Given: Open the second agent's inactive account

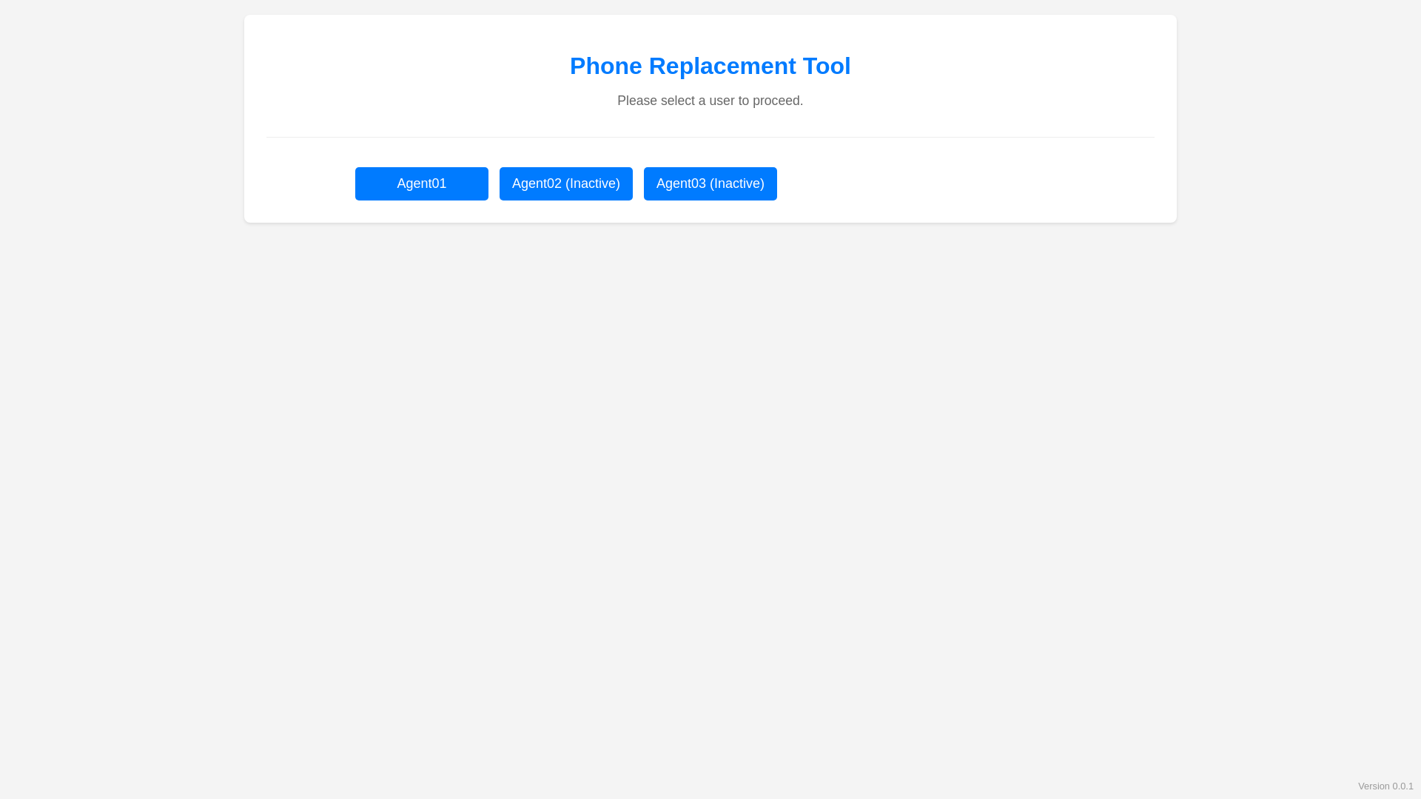Looking at the screenshot, I should (x=565, y=183).
